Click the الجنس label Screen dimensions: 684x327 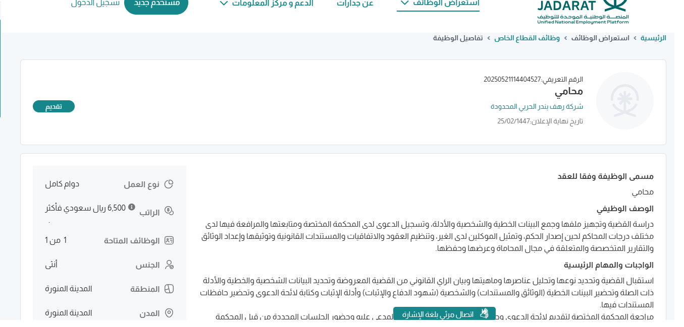[x=148, y=265]
